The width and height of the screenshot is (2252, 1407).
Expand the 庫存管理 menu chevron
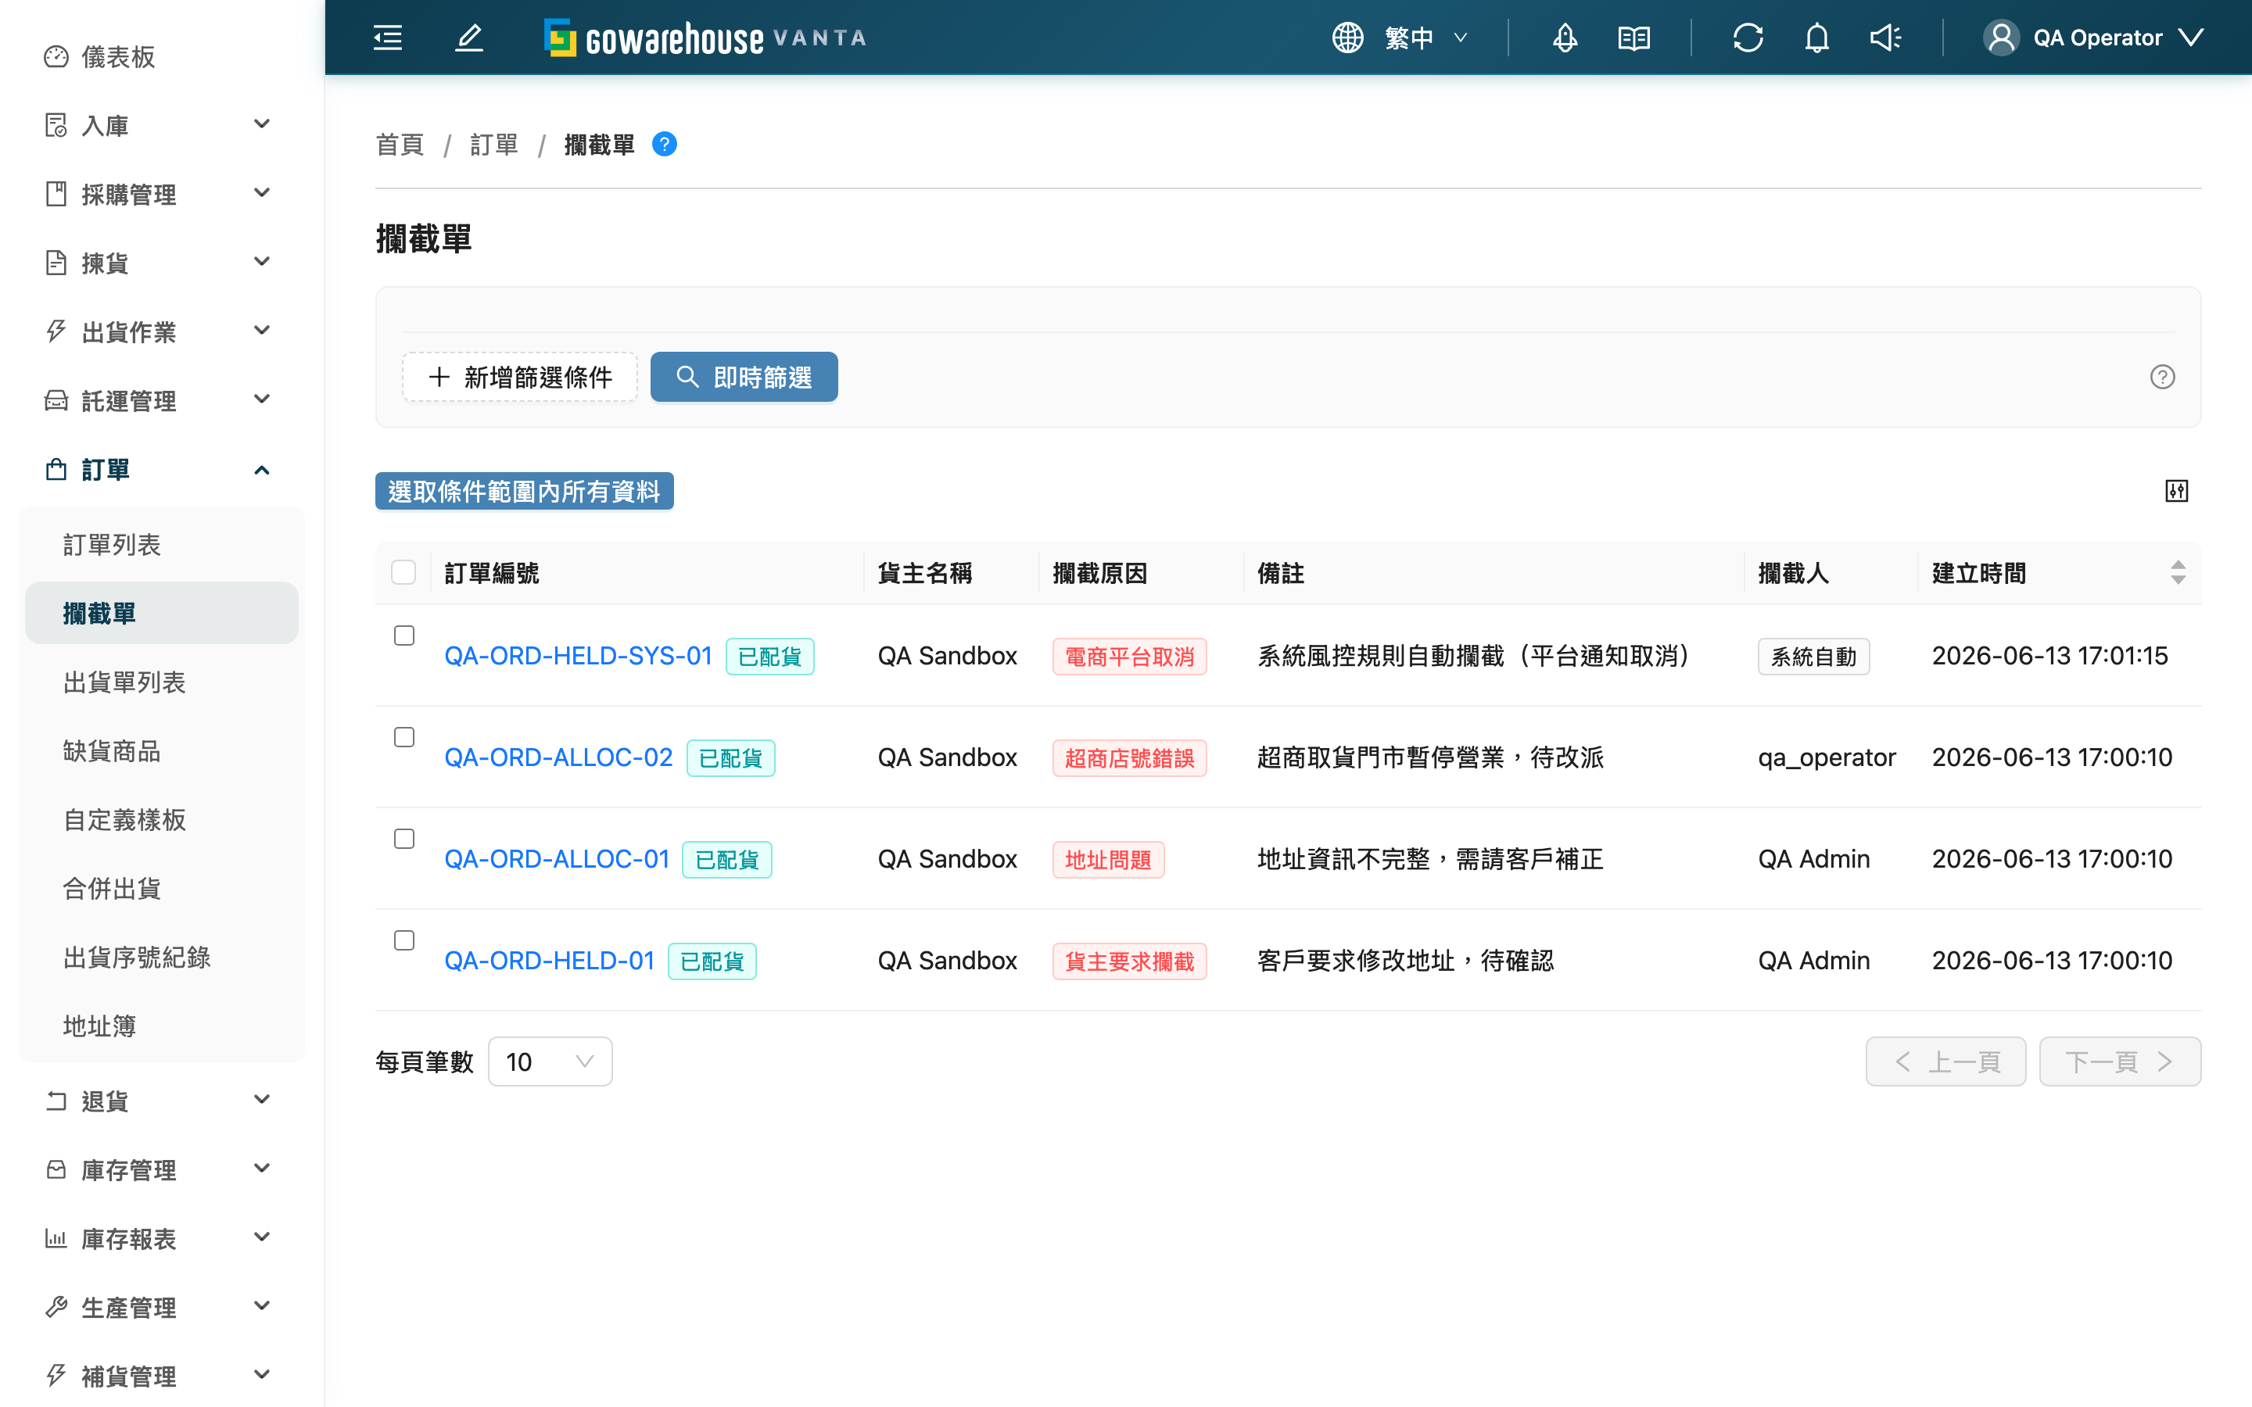[x=263, y=1168]
